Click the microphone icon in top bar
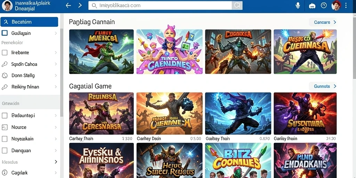This screenshot has width=356, height=178. pos(298,6)
